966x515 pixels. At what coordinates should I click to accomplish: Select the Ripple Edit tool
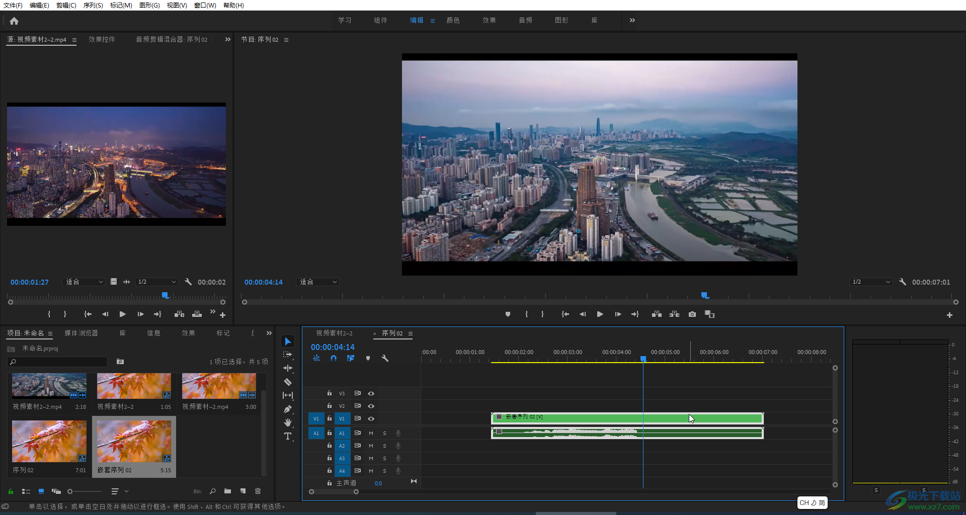click(288, 368)
